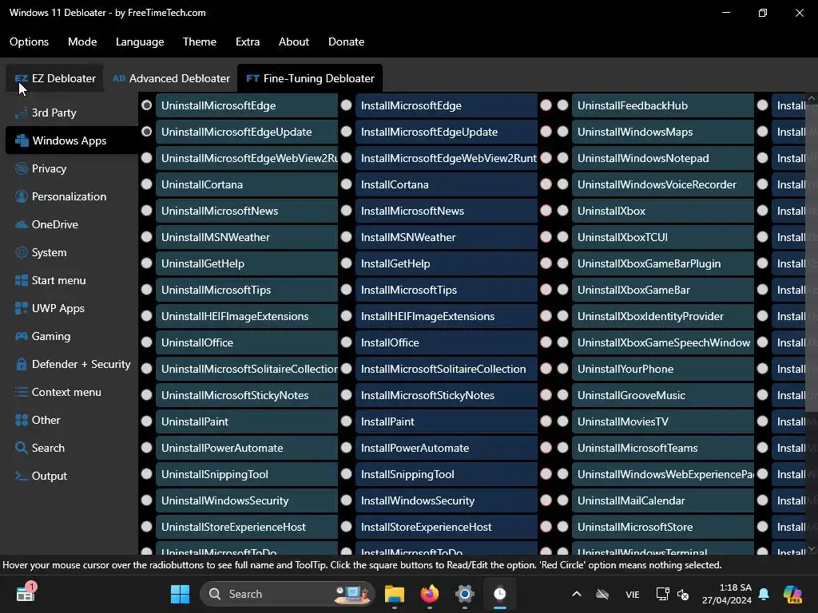Open the 3rd Party section icon

coord(22,113)
